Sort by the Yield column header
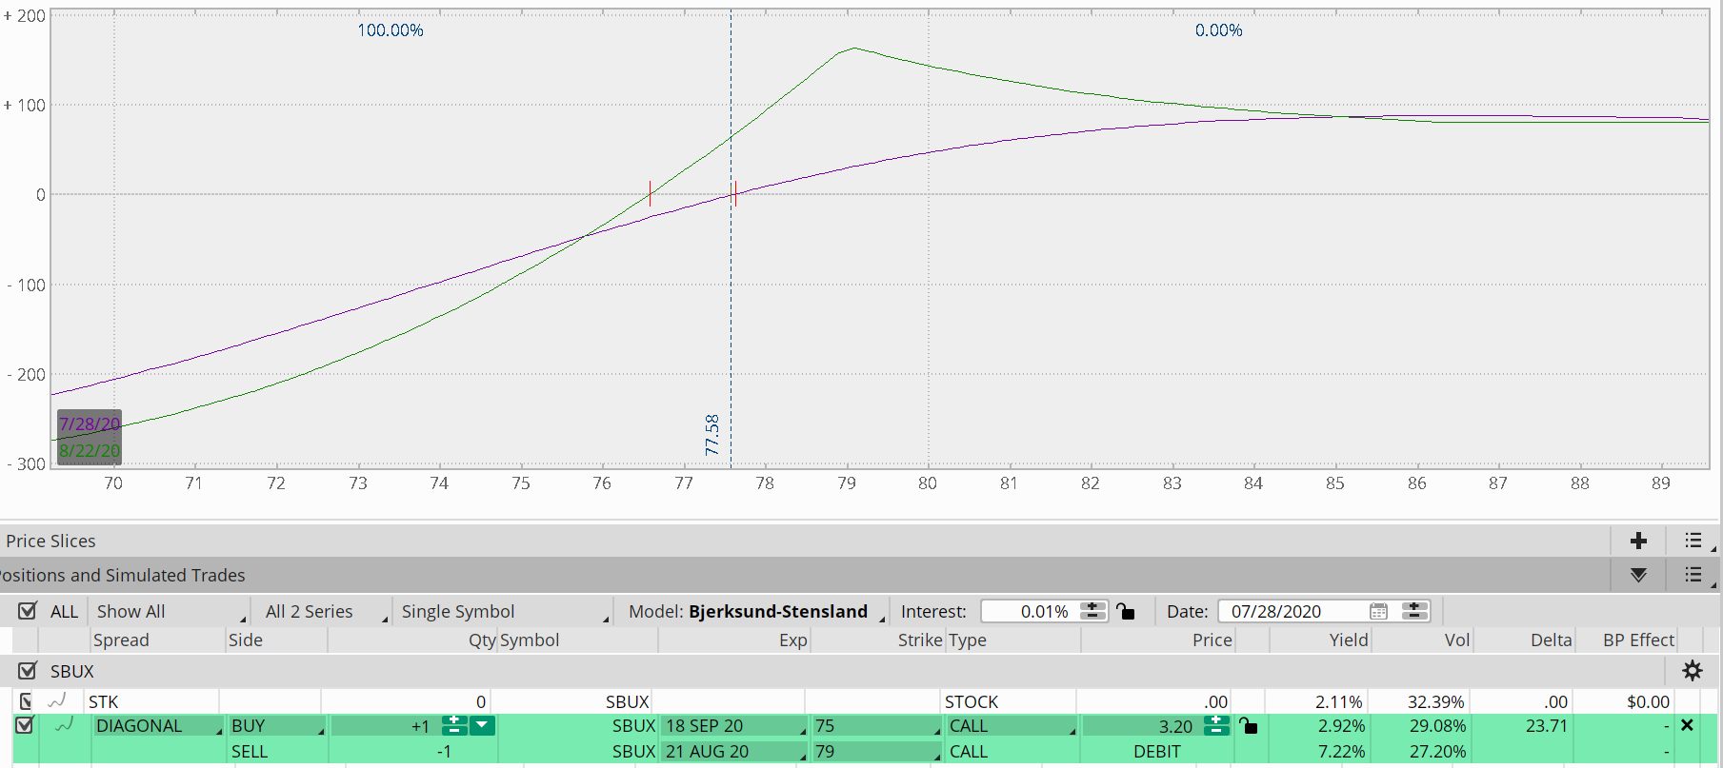 pos(1349,640)
